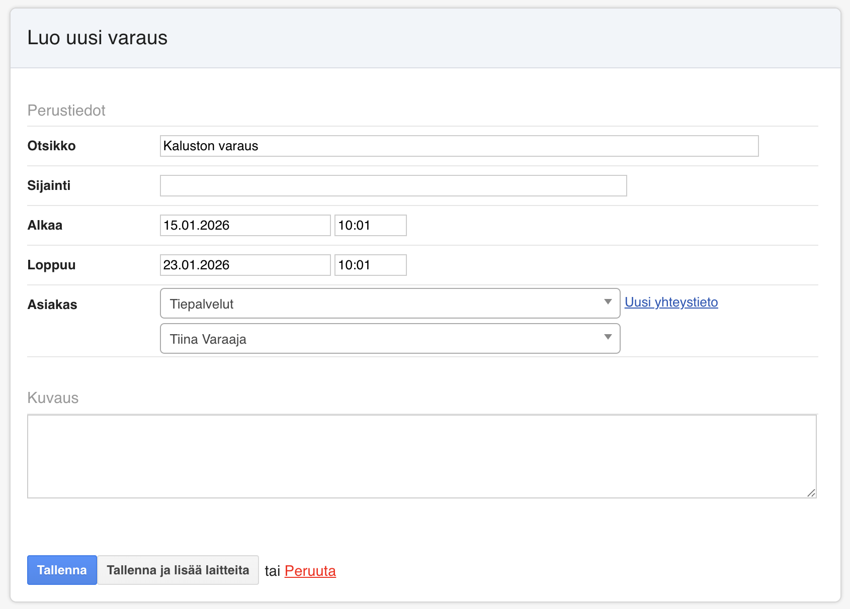Expand the Tiina Varaaja contact dropdown
The height and width of the screenshot is (609, 850).
[x=390, y=339]
